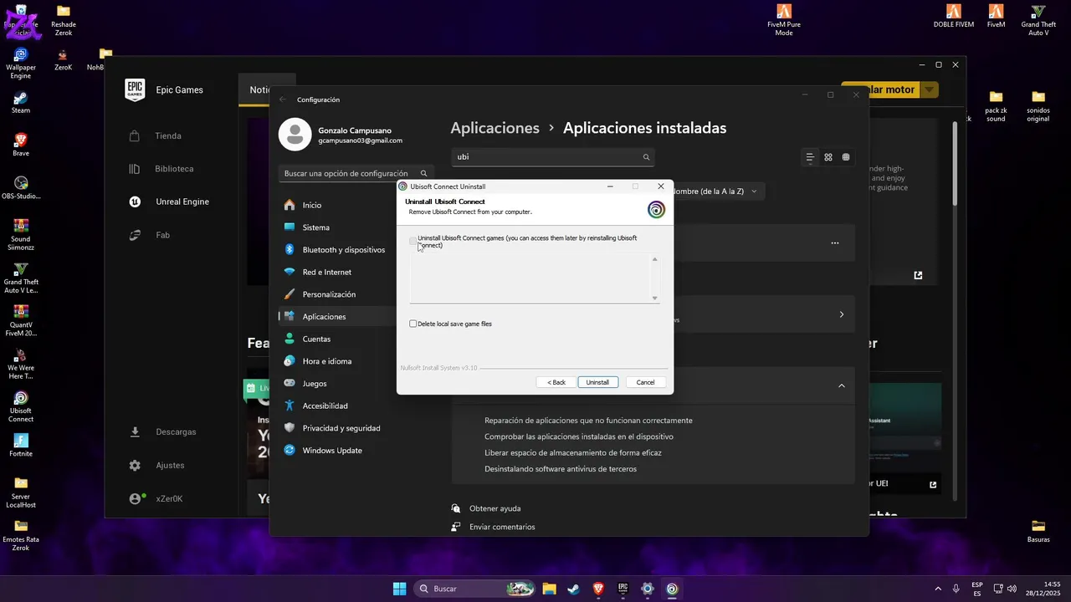
Task: Open OBS Studio desktop shortcut
Action: click(21, 188)
